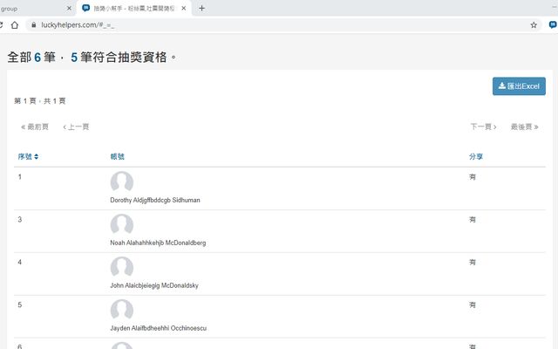Click the 帳號 column header
Viewport: 558px width, 349px height.
117,157
